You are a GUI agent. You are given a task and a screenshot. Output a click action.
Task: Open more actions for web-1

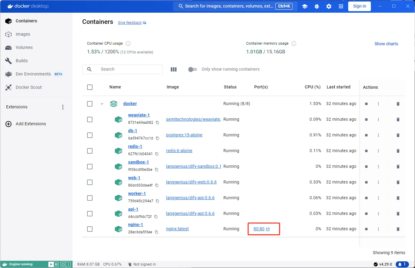point(378,182)
